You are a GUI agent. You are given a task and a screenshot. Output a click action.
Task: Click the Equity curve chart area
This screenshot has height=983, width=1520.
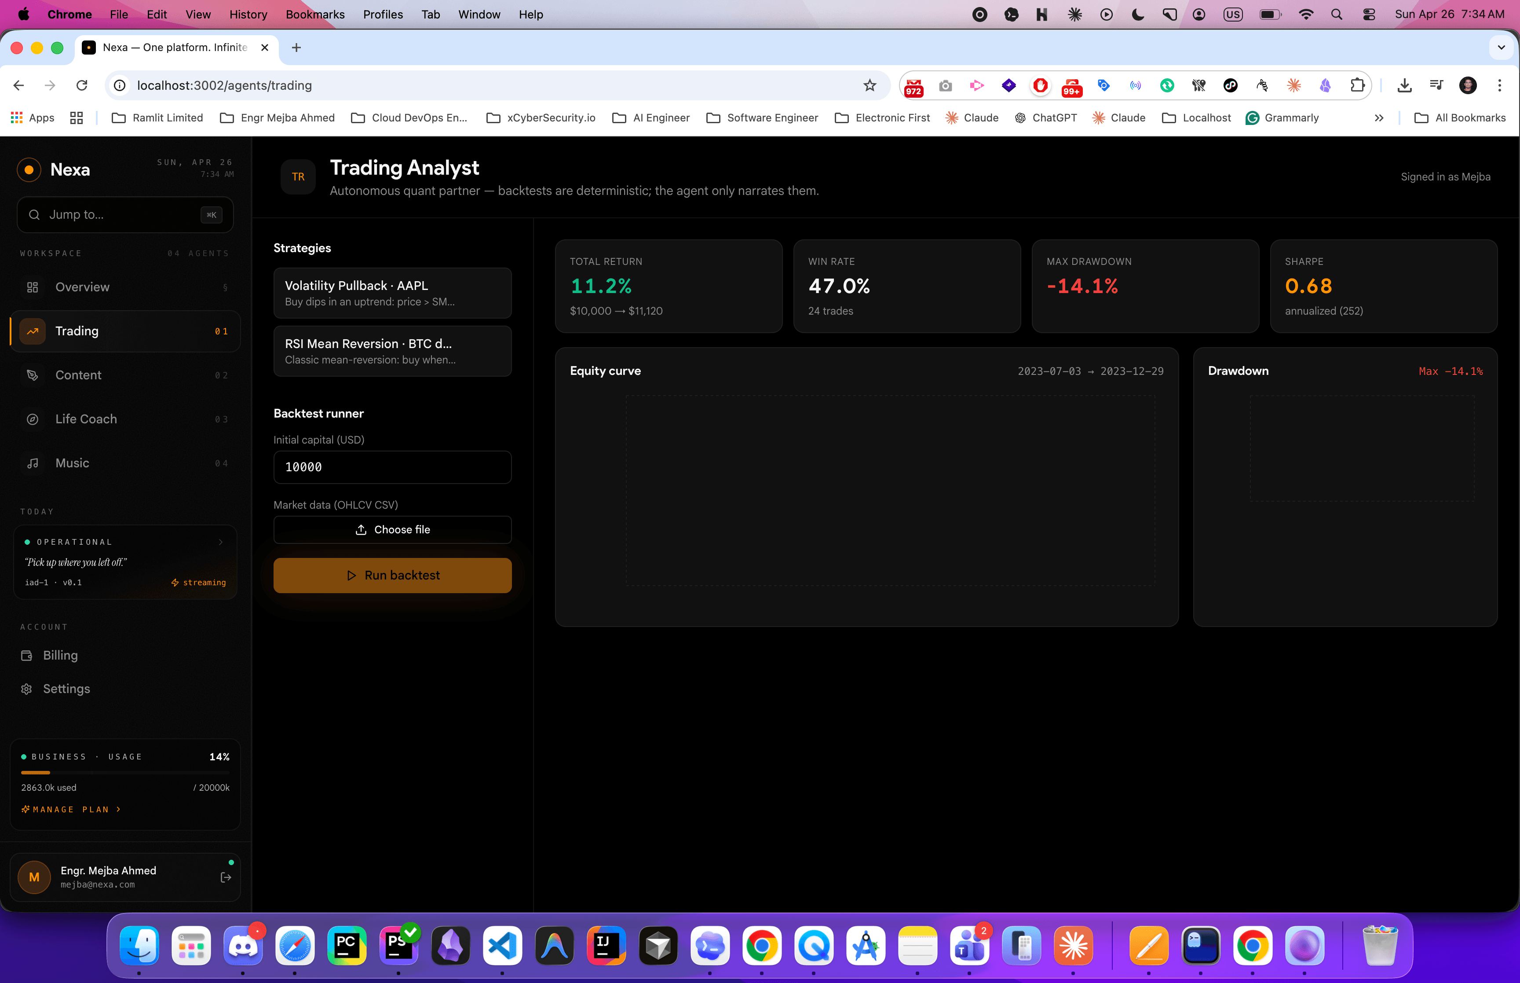pyautogui.click(x=890, y=490)
